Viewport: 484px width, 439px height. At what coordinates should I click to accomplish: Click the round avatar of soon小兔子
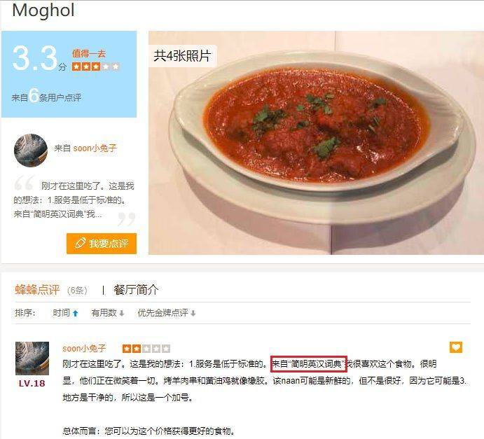pos(31,151)
